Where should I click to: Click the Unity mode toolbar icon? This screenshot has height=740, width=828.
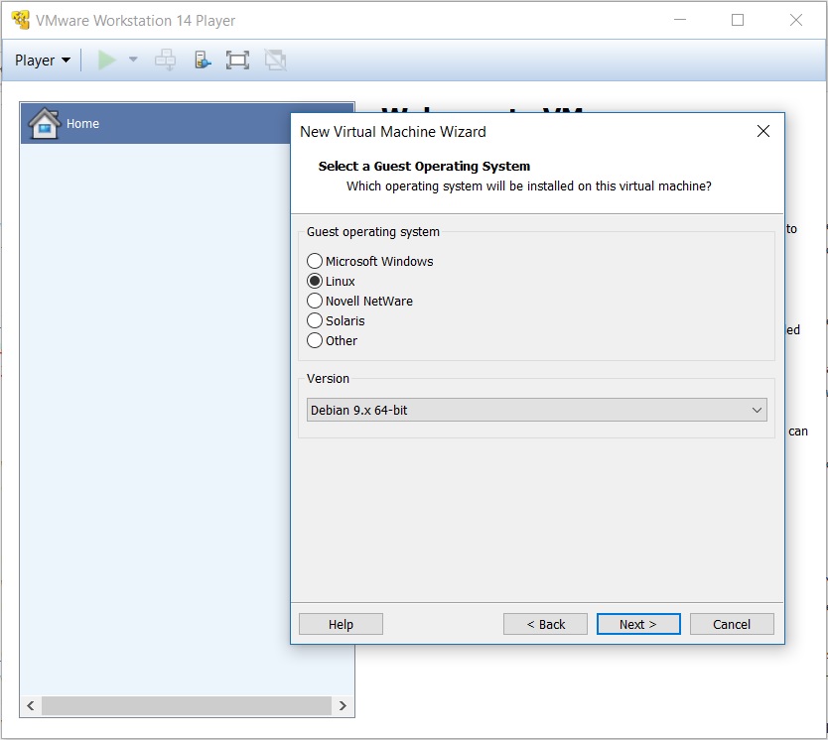click(x=275, y=61)
